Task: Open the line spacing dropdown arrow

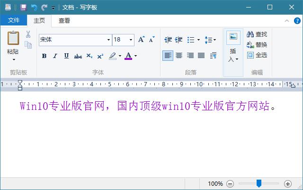Action: pos(214,40)
